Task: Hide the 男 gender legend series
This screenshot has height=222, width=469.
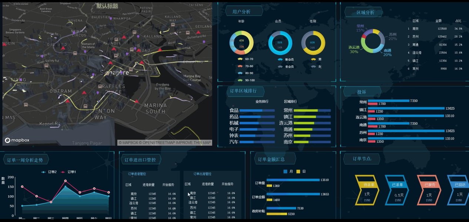Action: coord(316,60)
